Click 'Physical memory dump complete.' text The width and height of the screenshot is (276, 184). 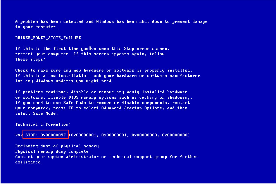[53, 151]
